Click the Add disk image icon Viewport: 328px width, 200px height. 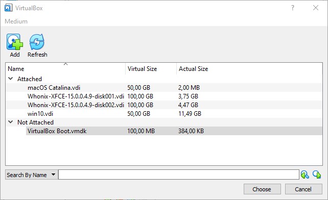click(x=15, y=42)
